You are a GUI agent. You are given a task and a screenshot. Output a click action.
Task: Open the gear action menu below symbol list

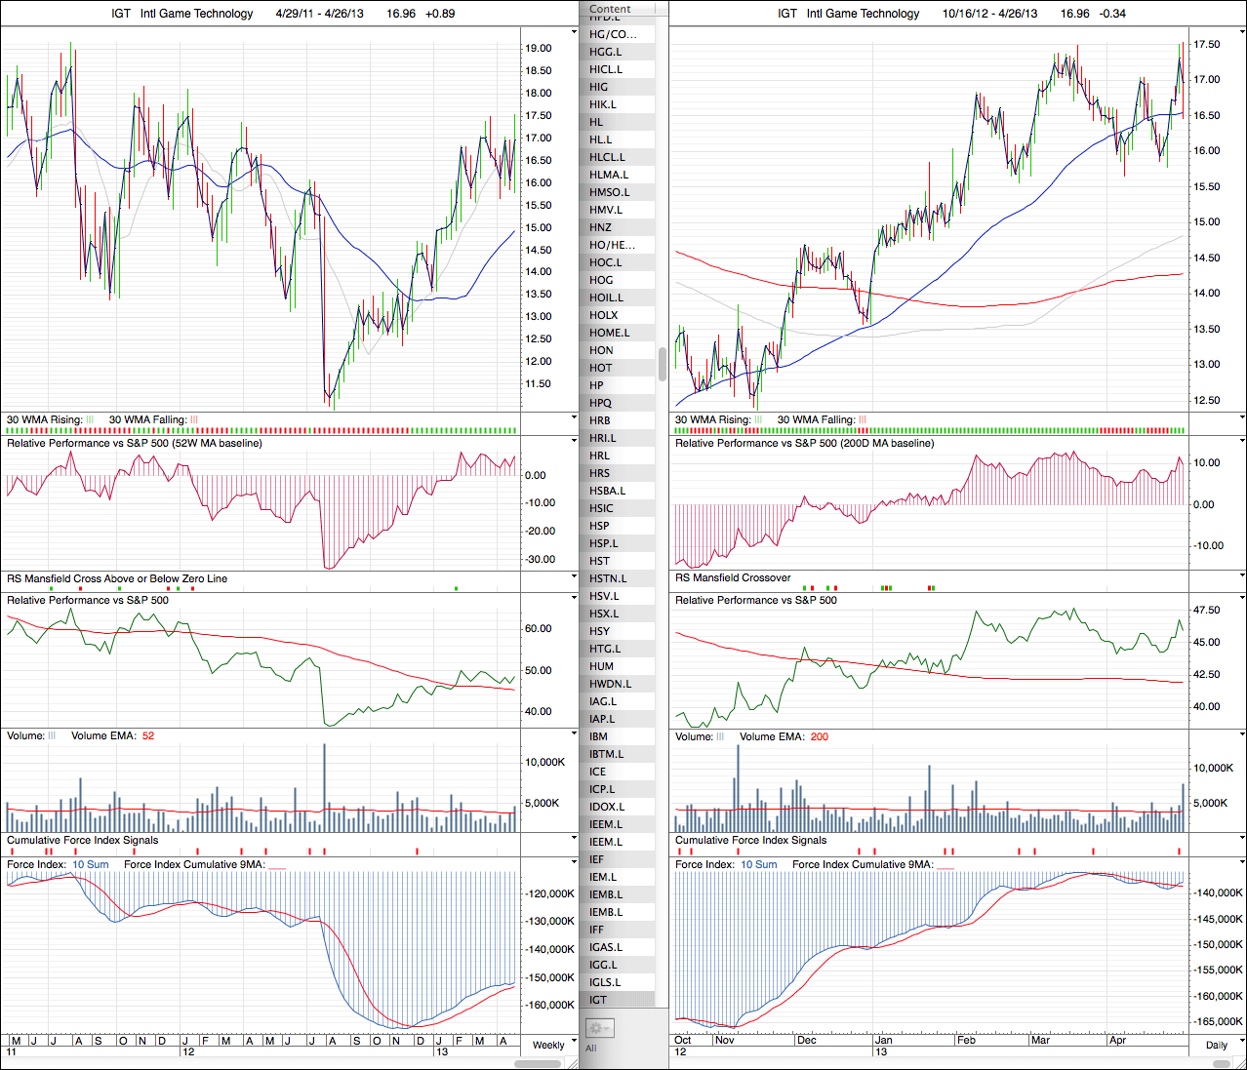click(x=598, y=1028)
